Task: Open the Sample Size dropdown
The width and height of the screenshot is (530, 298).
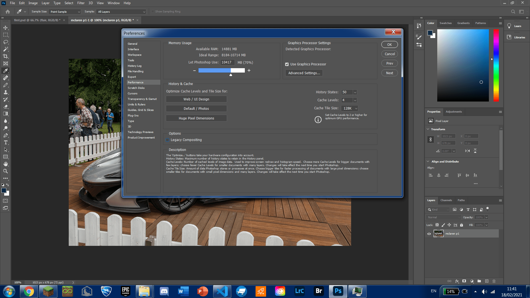Action: (x=64, y=12)
